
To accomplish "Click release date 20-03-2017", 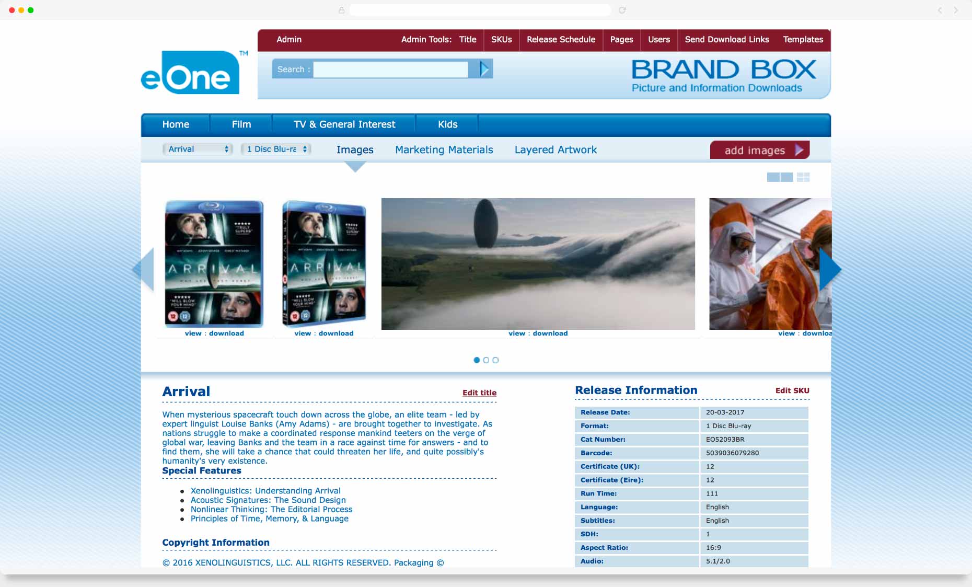I will 725,412.
